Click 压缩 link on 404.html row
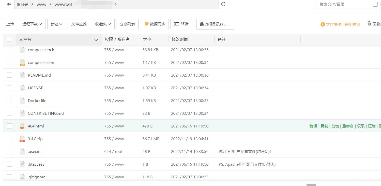The width and height of the screenshot is (381, 186). coord(372,126)
